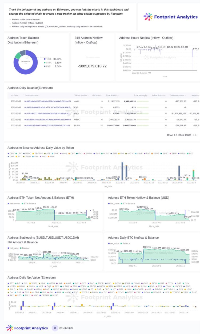200x334 pixels.
Task: Click the TRYb legend marker in pie chart
Action: pos(45,59)
